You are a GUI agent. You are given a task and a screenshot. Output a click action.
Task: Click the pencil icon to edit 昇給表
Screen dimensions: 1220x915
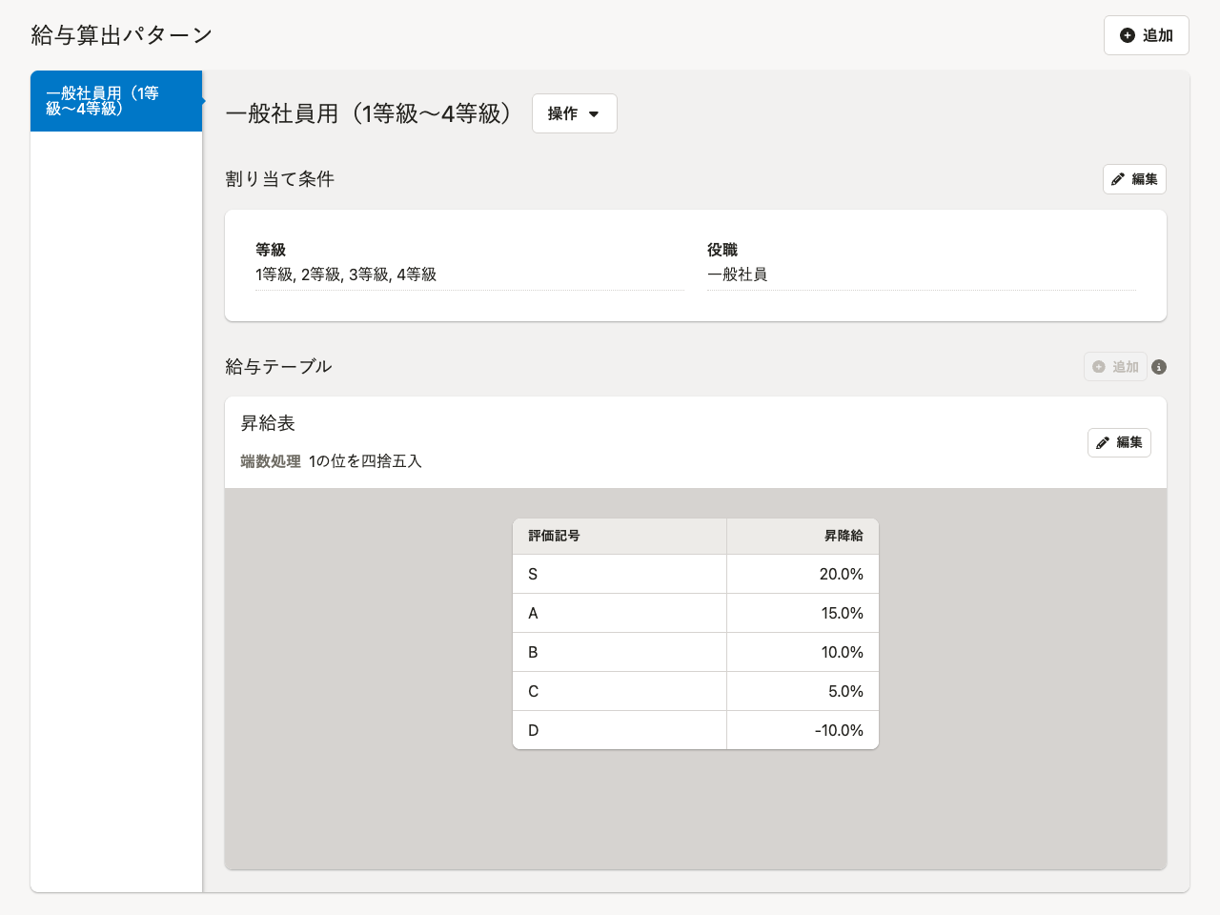pyautogui.click(x=1103, y=442)
